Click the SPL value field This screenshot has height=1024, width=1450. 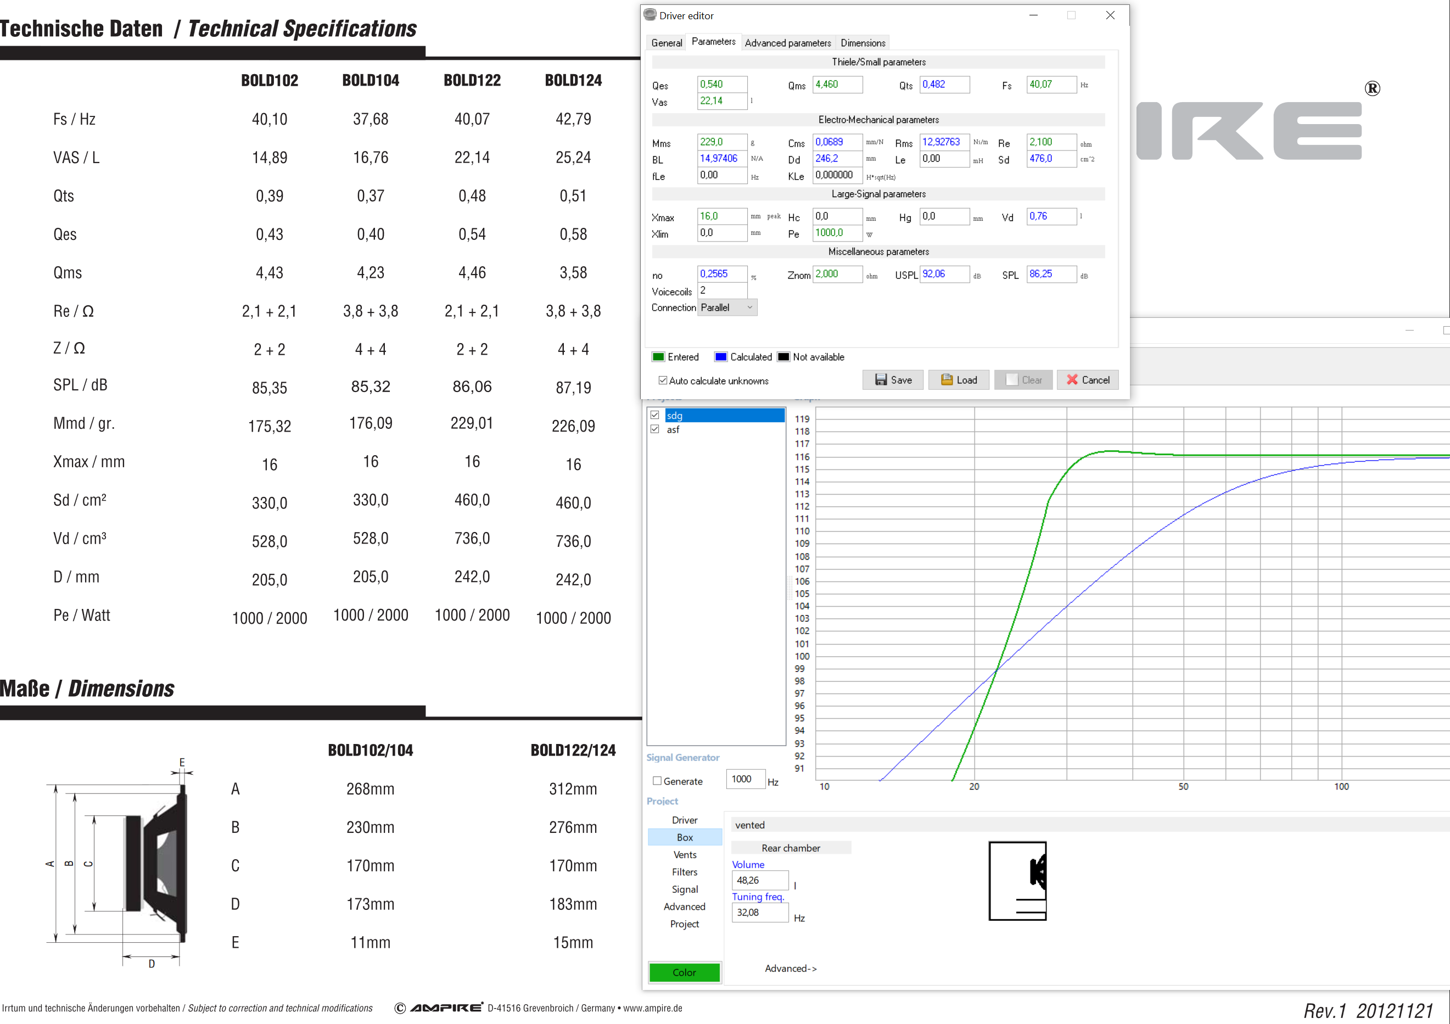pyautogui.click(x=1051, y=274)
